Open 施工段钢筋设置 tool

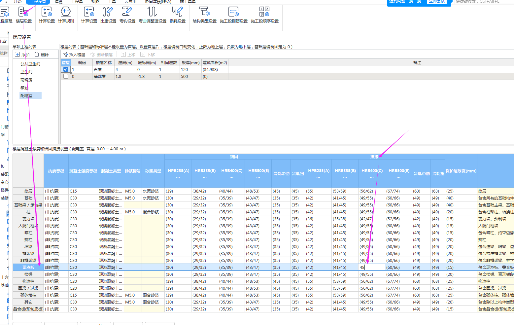coord(234,15)
